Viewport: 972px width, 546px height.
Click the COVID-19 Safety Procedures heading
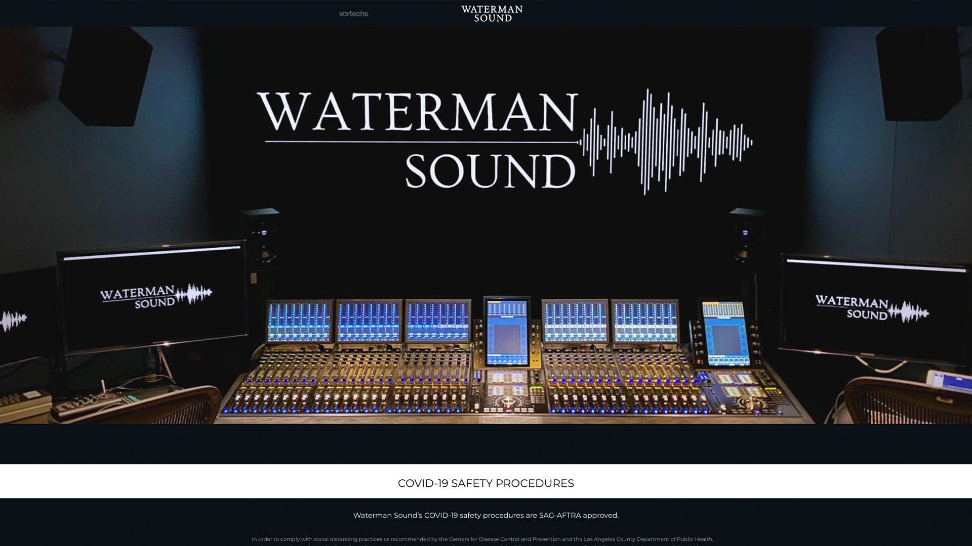click(x=485, y=483)
